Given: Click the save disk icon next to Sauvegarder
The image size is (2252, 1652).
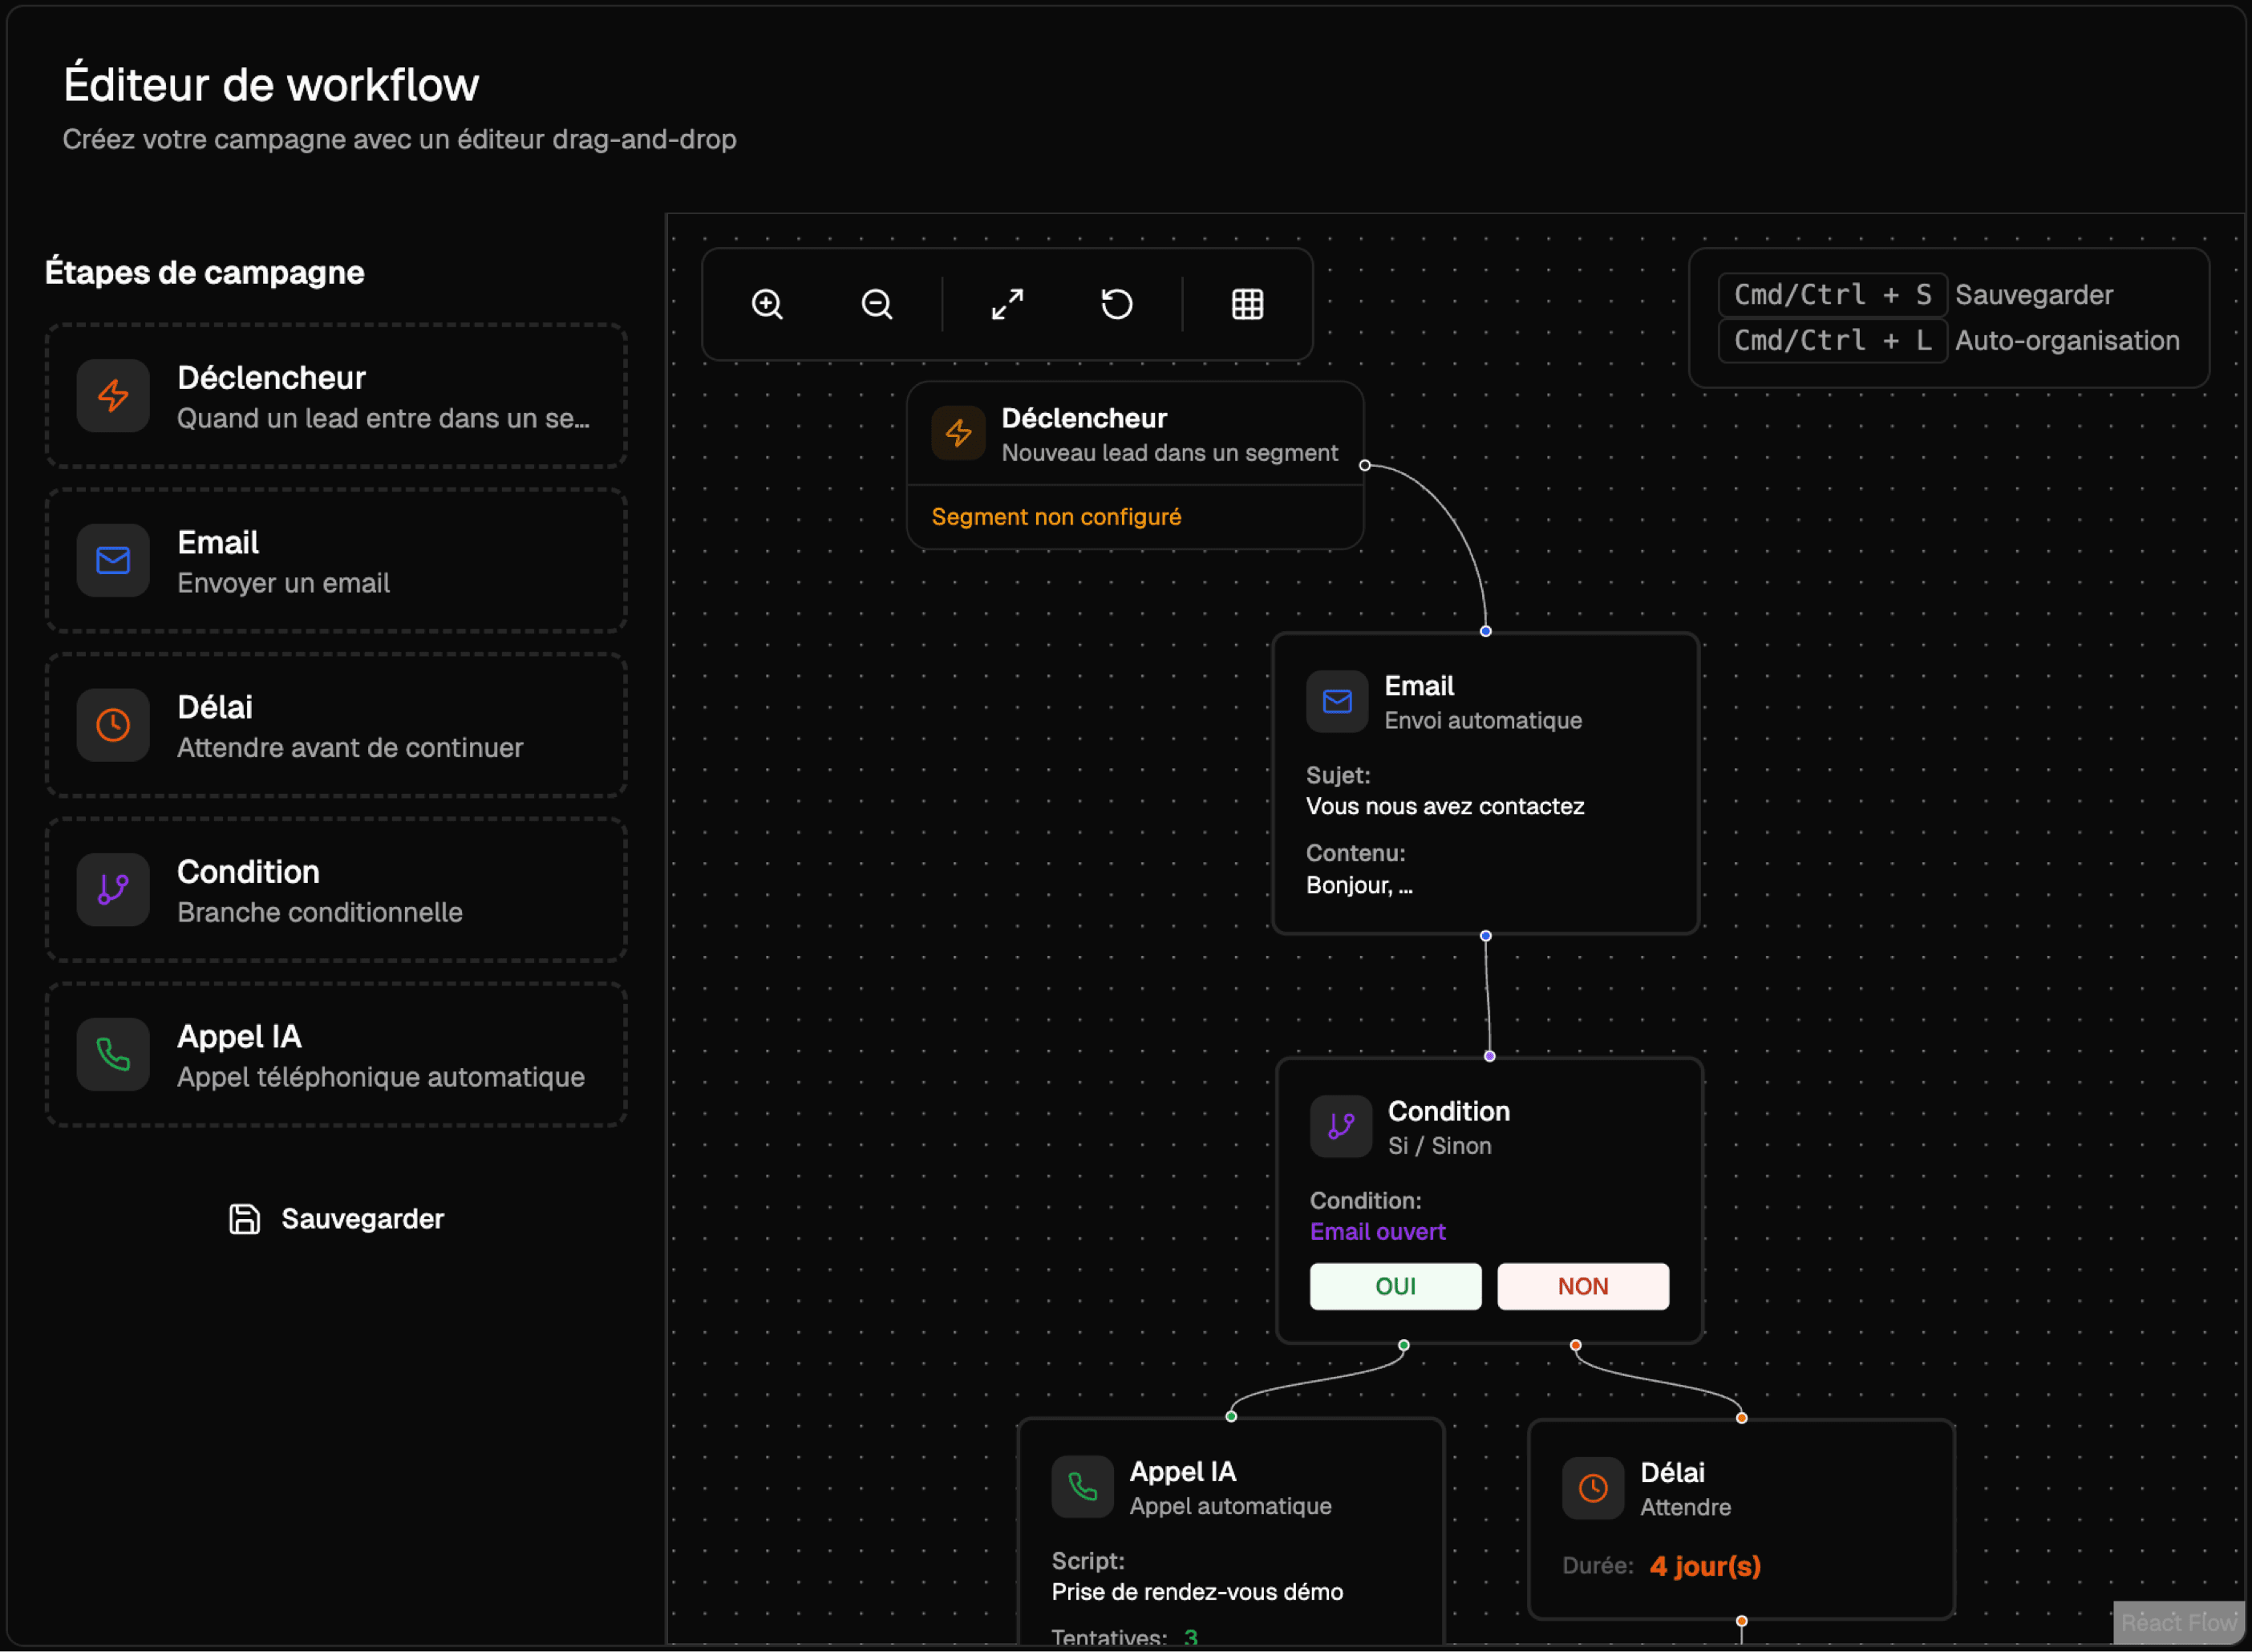Looking at the screenshot, I should tap(243, 1219).
